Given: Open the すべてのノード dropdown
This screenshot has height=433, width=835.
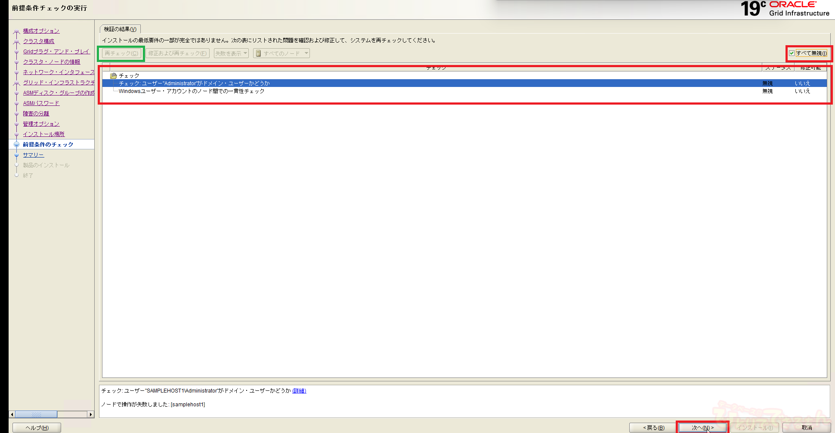Looking at the screenshot, I should pos(282,53).
